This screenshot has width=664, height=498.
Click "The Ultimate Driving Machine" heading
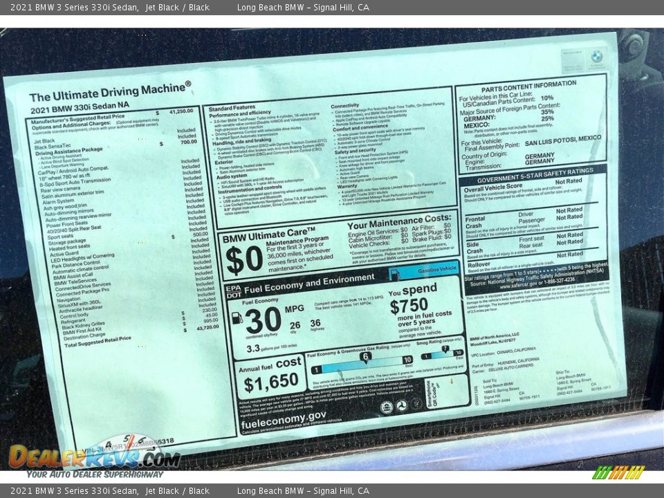(x=110, y=92)
